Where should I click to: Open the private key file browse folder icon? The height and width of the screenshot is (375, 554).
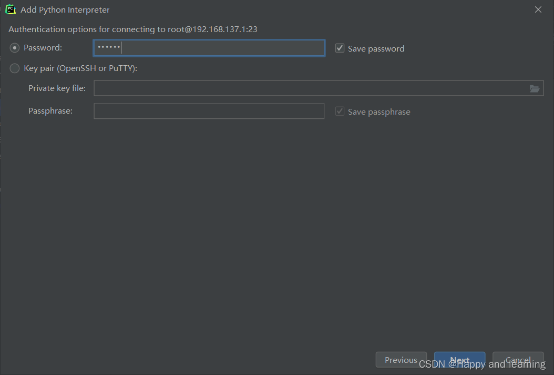pos(534,88)
